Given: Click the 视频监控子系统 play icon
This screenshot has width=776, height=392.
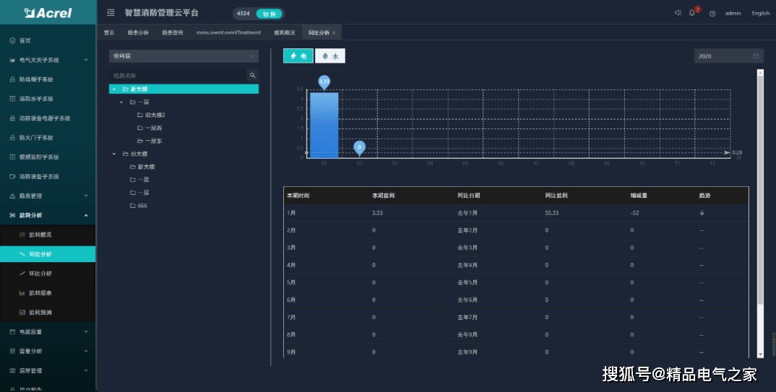Looking at the screenshot, I should 12,157.
